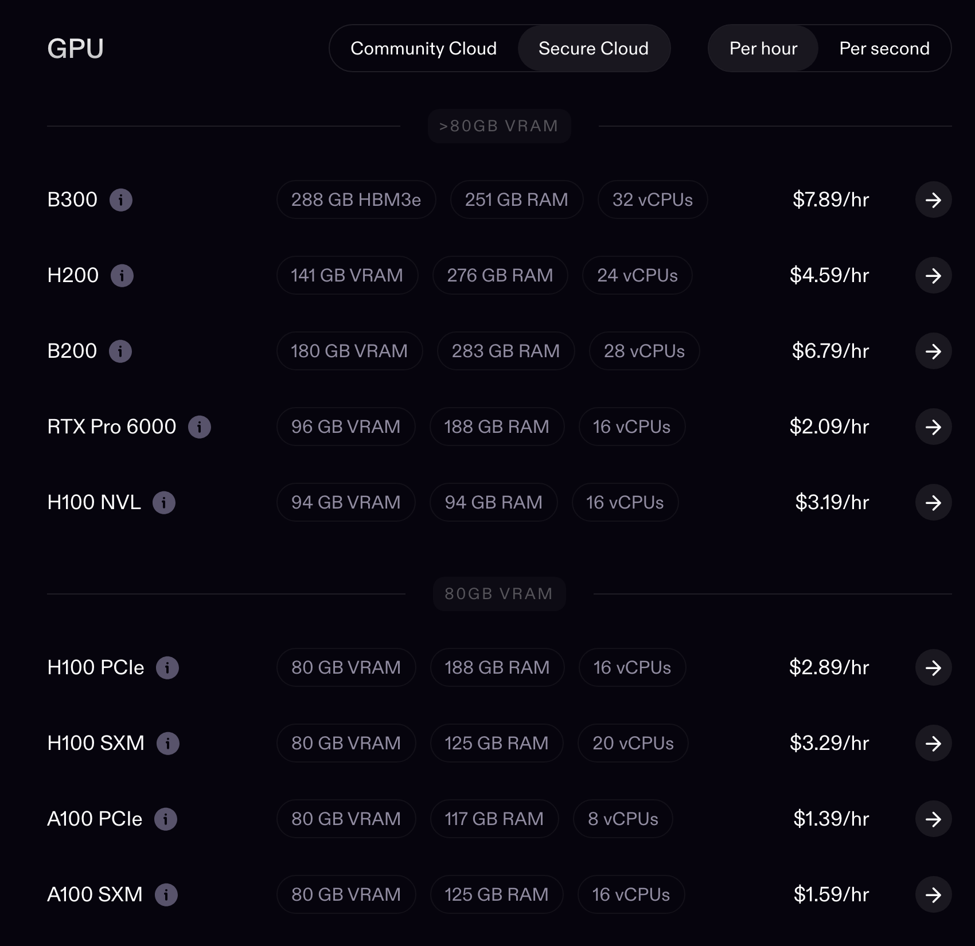Viewport: 975px width, 946px height.
Task: View info icon beside H100 SXM
Action: tap(168, 744)
